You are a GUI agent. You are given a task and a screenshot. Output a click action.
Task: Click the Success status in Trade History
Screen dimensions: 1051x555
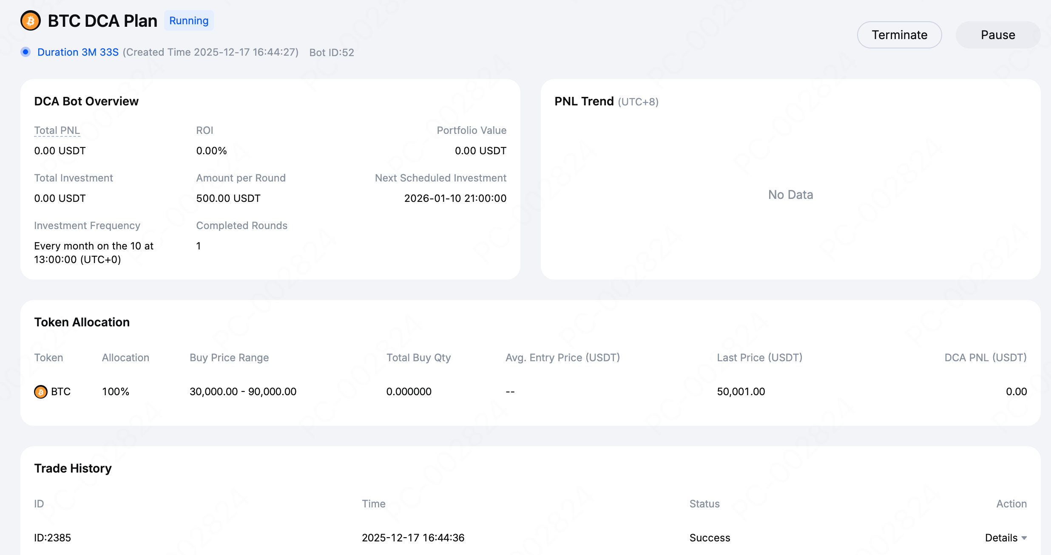(710, 538)
